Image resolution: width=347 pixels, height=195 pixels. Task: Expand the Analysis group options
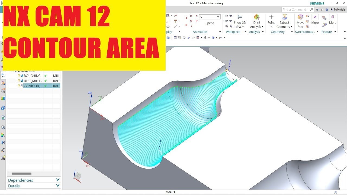pyautogui.click(x=263, y=32)
